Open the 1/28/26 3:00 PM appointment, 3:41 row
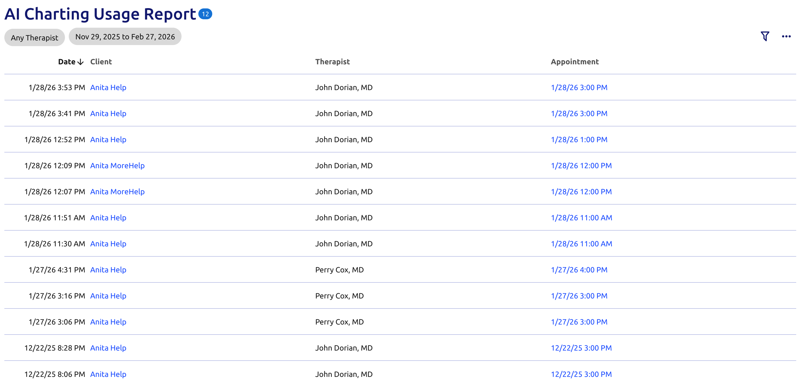 [579, 113]
